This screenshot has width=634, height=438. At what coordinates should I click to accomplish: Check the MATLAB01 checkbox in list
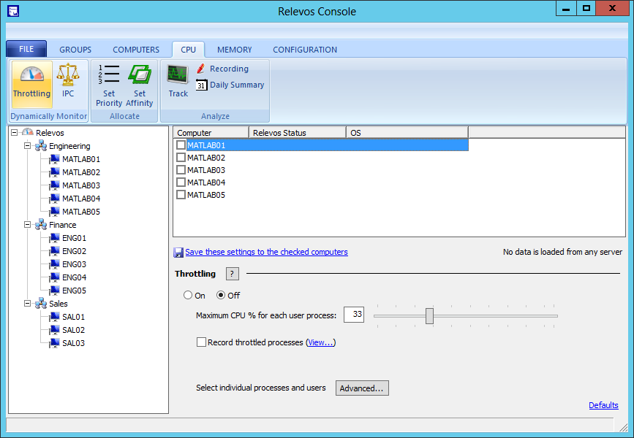tap(181, 145)
